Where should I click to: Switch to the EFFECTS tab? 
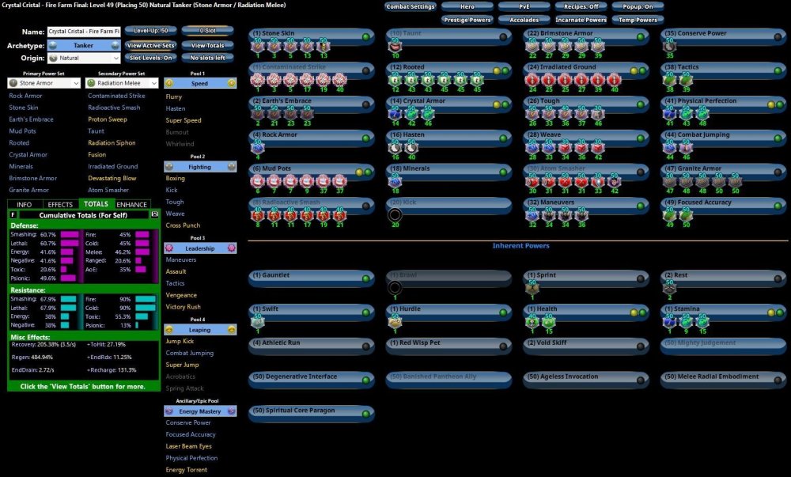60,204
